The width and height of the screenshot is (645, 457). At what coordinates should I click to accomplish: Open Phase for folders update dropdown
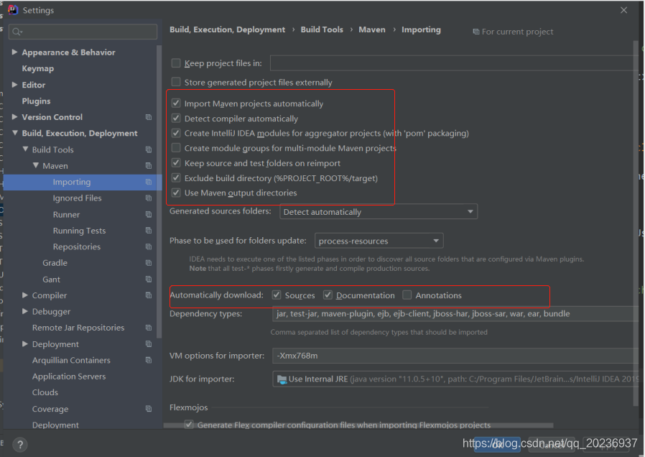(379, 241)
